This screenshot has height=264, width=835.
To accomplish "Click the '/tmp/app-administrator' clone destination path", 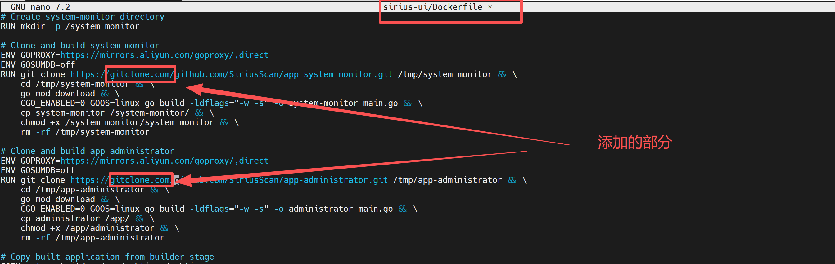I will 447,180.
